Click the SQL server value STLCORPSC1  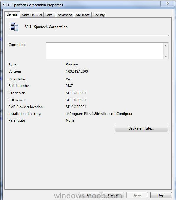point(76,100)
